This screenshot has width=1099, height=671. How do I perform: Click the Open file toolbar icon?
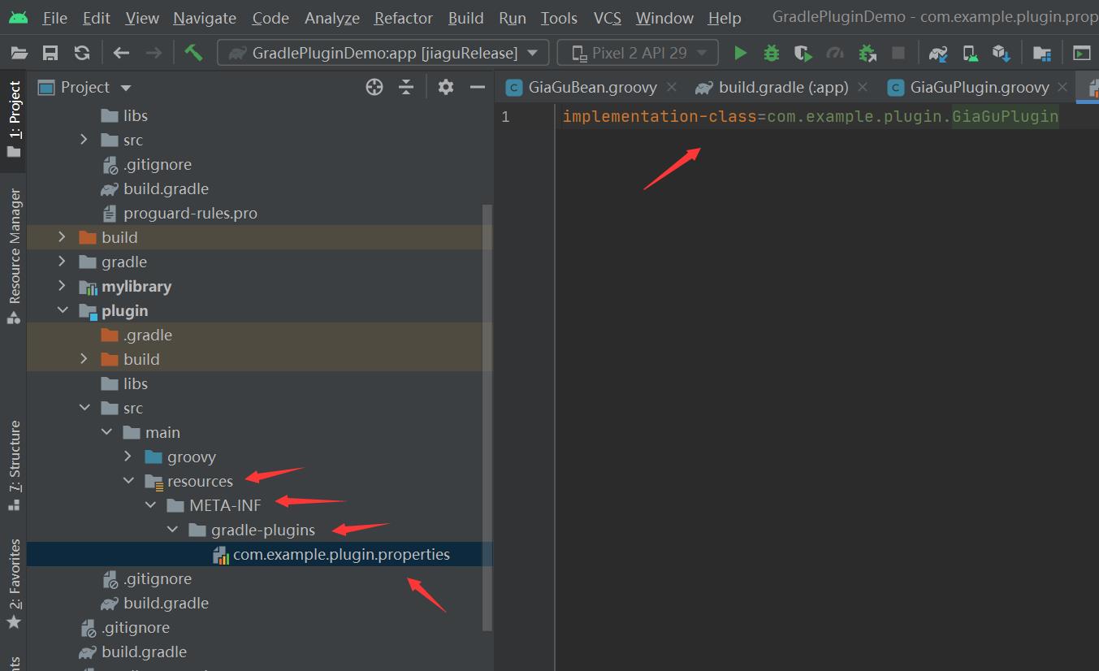tap(19, 53)
